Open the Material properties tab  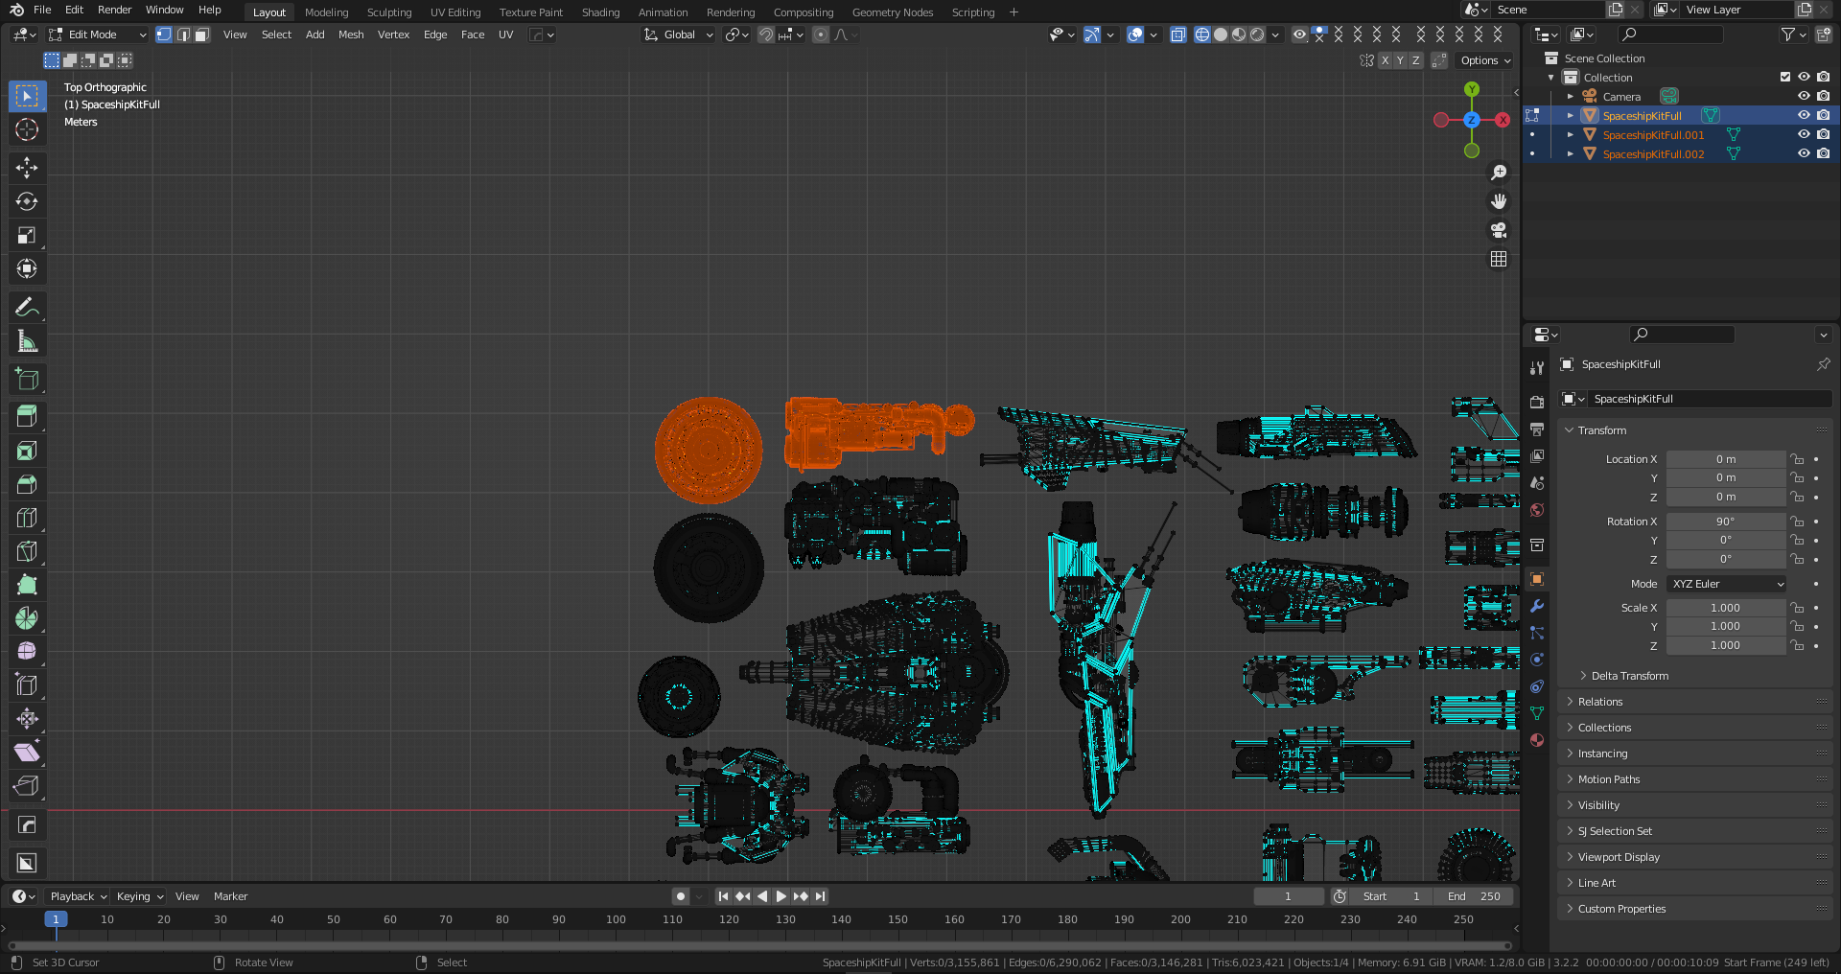click(1537, 740)
